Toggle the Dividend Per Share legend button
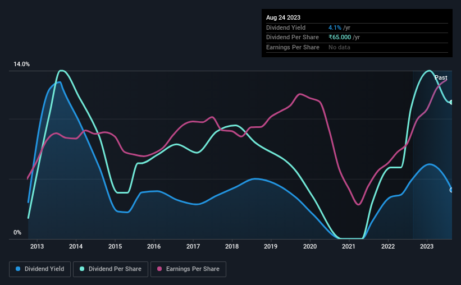Image resolution: width=461 pixels, height=285 pixels. point(111,269)
